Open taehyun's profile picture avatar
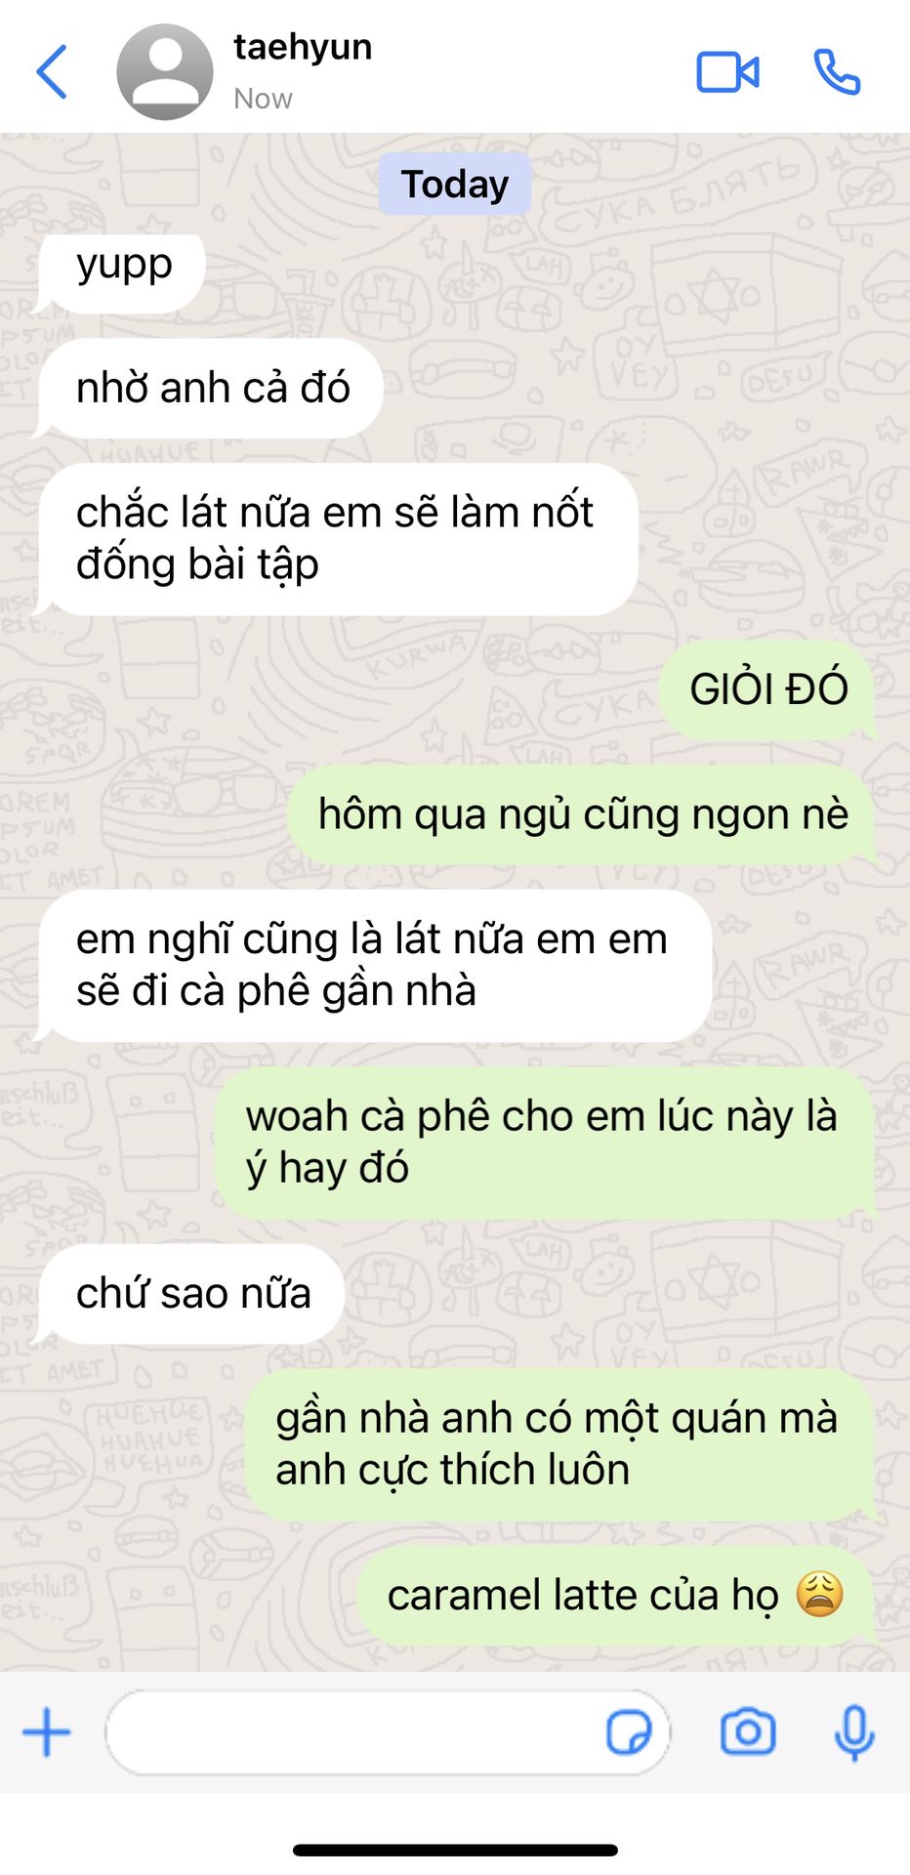910x1875 pixels. 165,72
